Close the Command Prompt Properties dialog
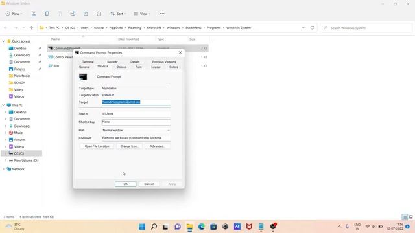Viewport: 415px width, 233px height. pos(180,53)
